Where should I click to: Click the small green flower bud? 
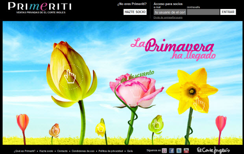(x=156, y=124)
